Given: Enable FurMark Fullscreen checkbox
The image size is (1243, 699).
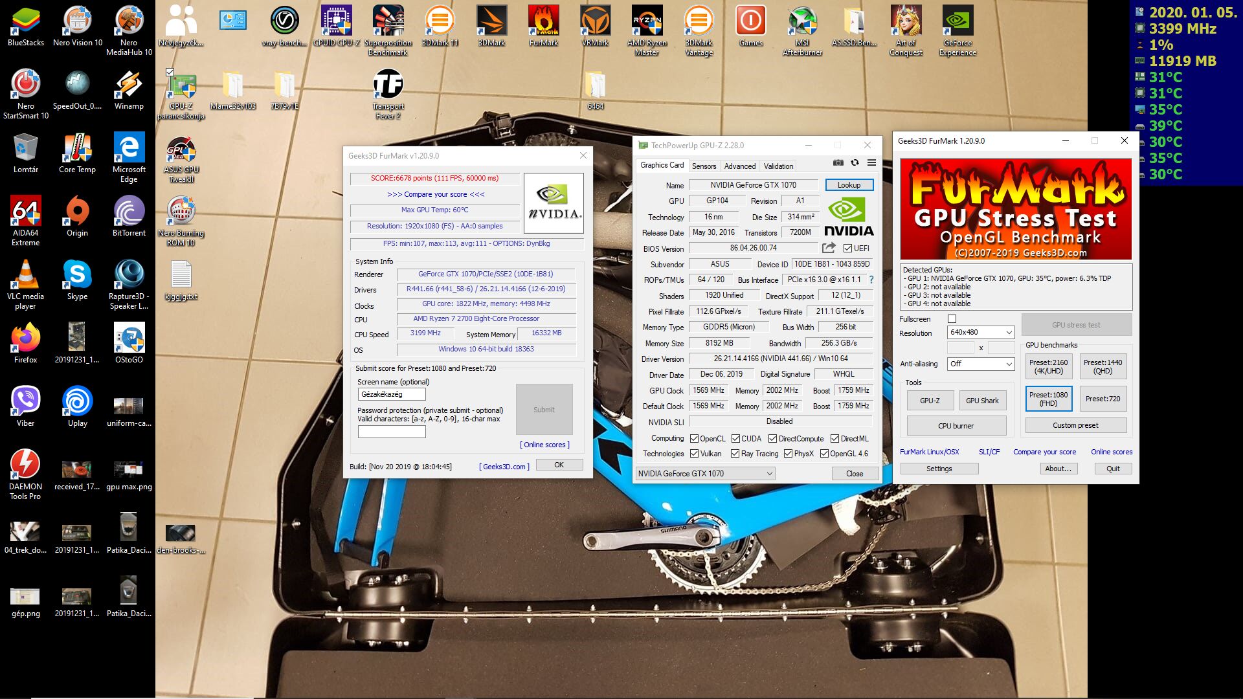Looking at the screenshot, I should (952, 318).
